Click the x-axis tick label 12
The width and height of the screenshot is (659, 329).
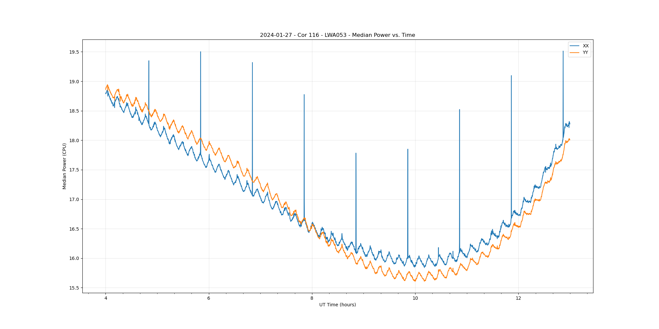[x=518, y=298]
